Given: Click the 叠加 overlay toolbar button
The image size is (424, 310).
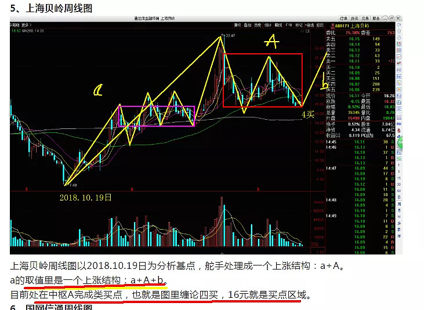Looking at the screenshot, I should 248,25.
